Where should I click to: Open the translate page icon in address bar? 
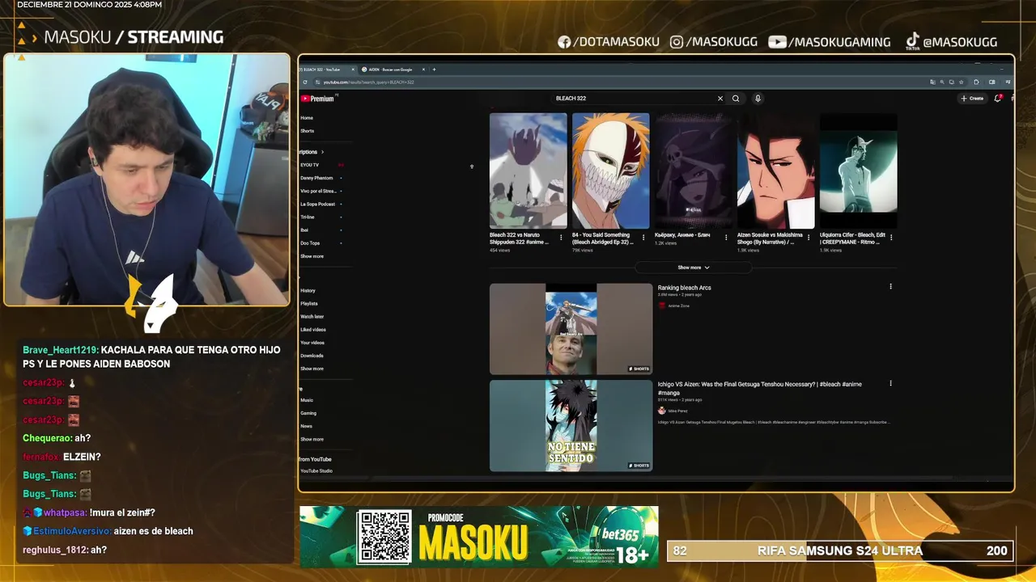click(x=932, y=82)
